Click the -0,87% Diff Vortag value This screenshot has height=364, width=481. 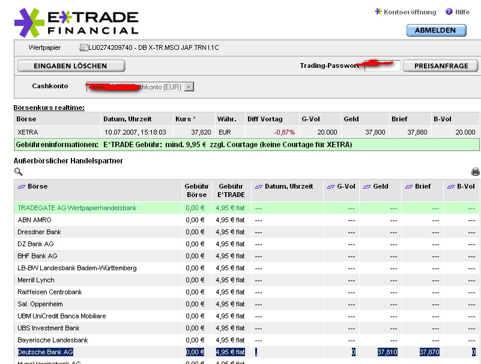point(285,132)
